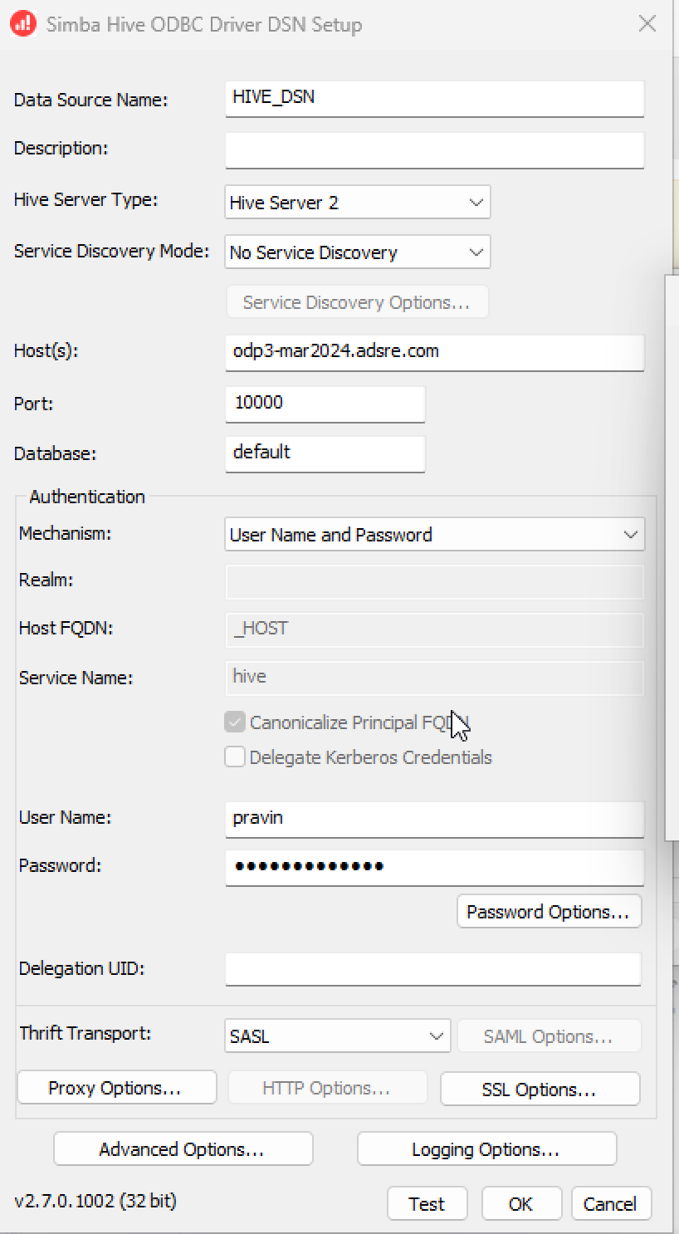
Task: Close the DSN Setup dialog window
Action: coord(647,23)
